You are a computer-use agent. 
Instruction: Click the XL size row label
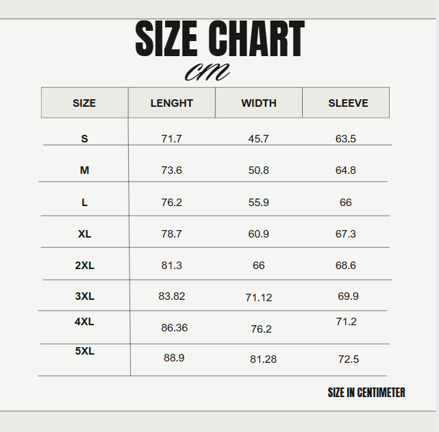pos(84,234)
